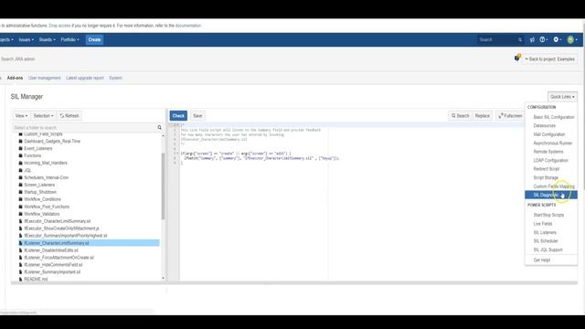585x329 pixels.
Task: Click file icon of lfListener_DisableInlineEdits.sil
Action: (x=20, y=250)
